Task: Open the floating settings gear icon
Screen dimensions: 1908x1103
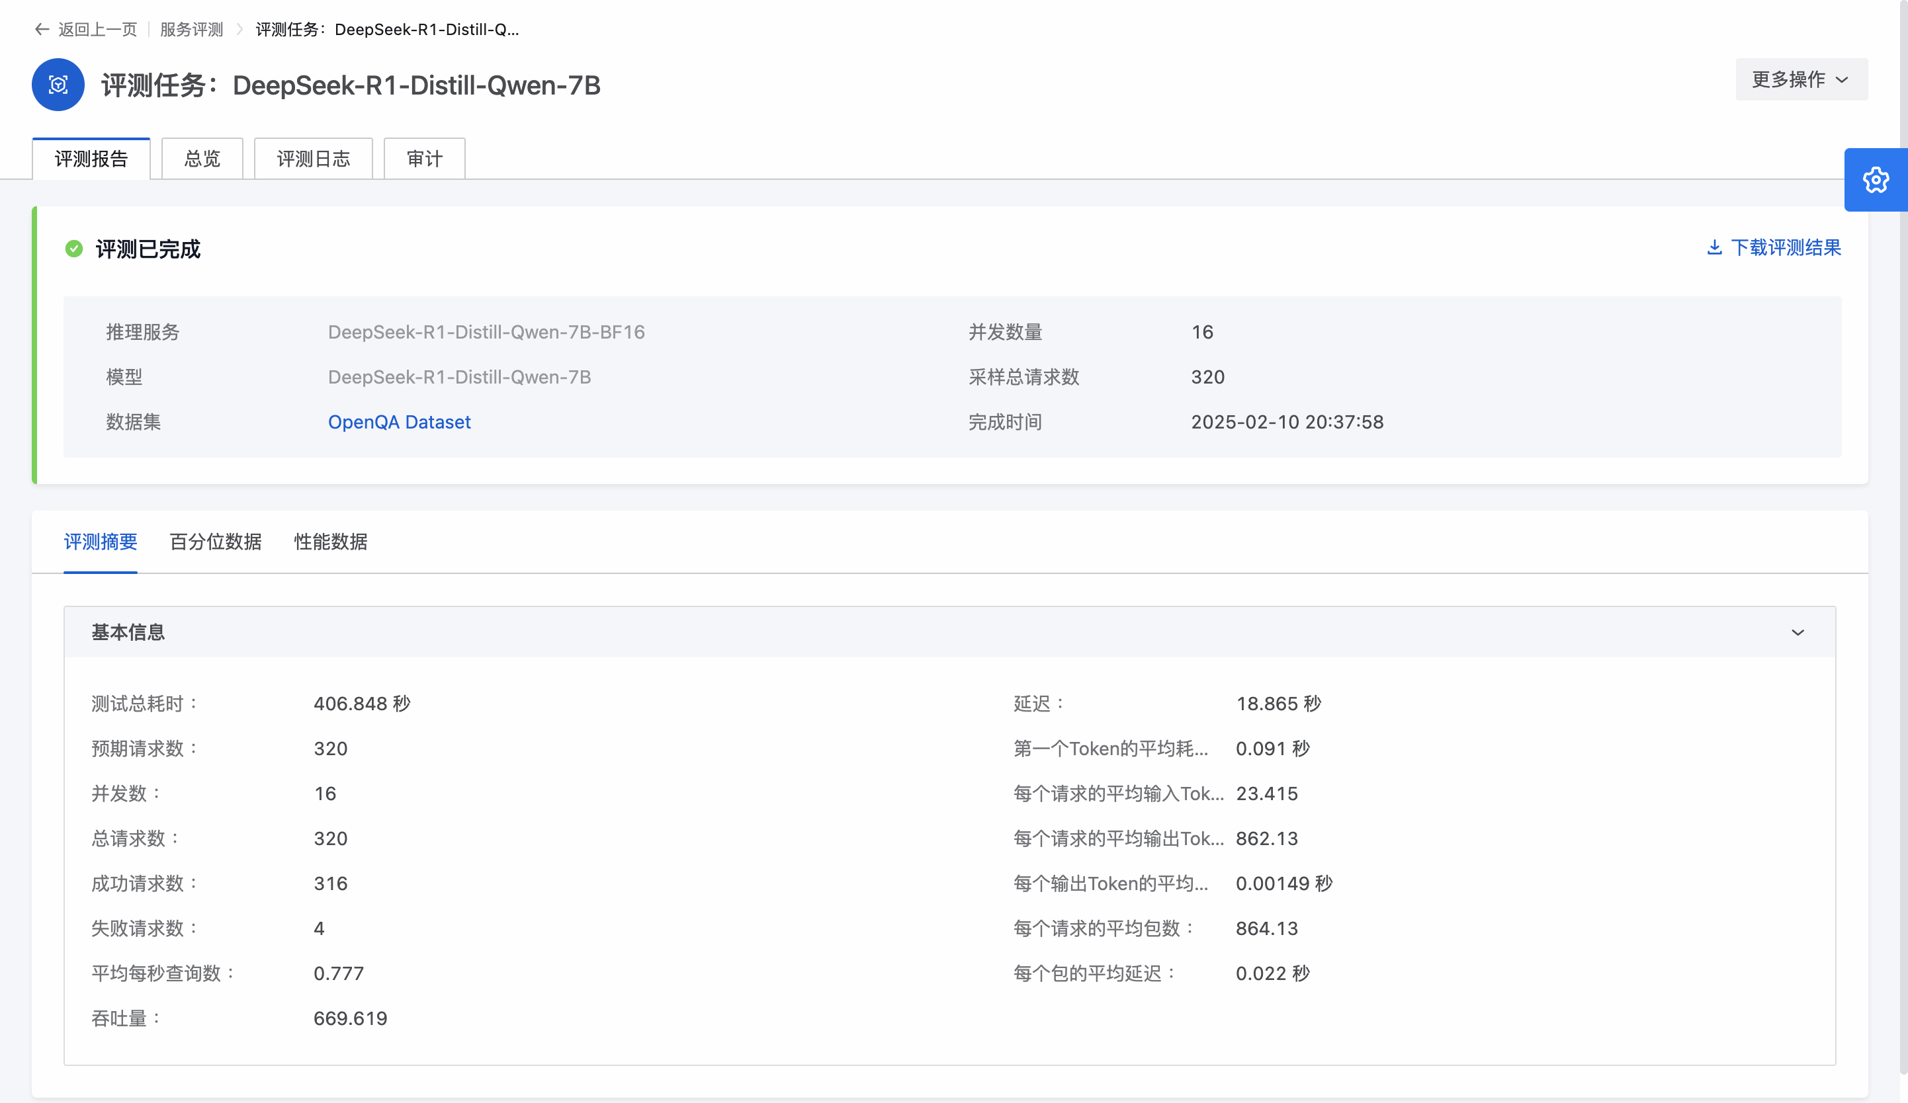Action: tap(1876, 180)
